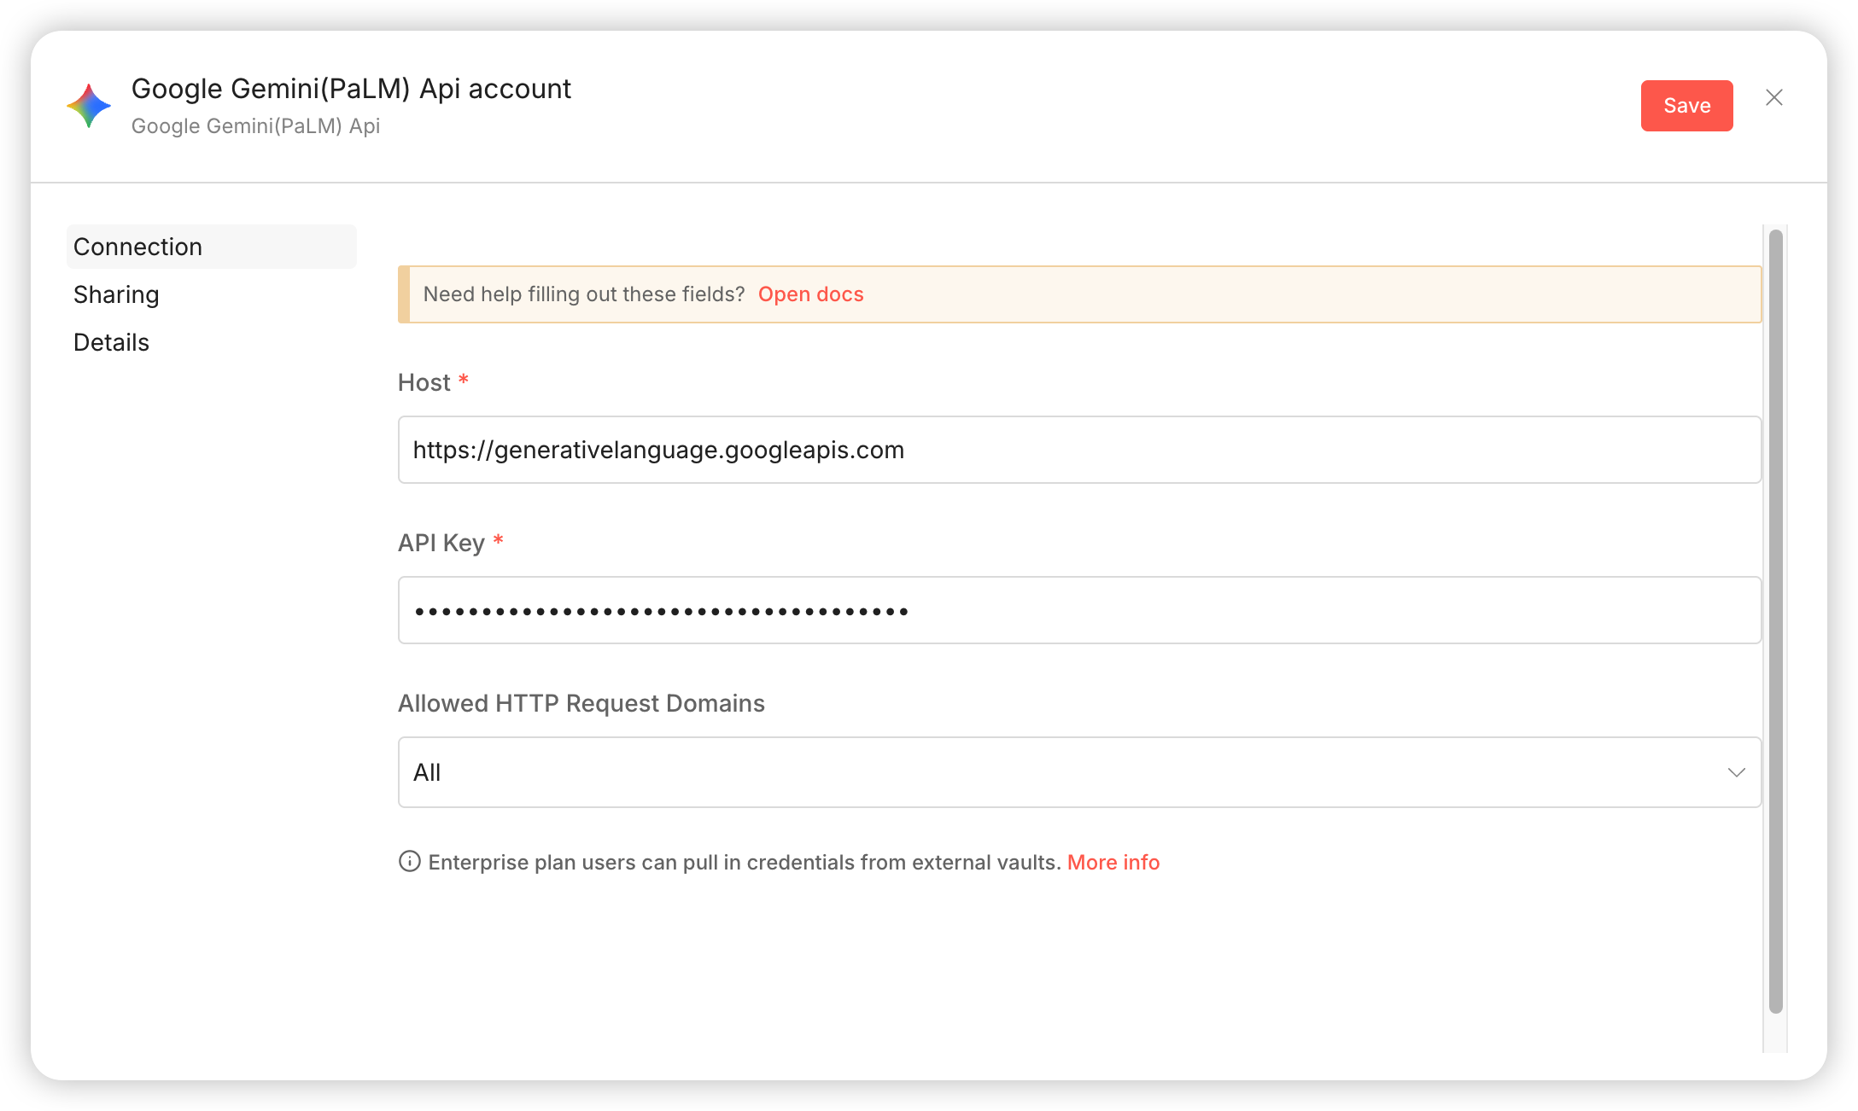The height and width of the screenshot is (1111, 1858).
Task: Close the credential dialog with X
Action: click(x=1773, y=98)
